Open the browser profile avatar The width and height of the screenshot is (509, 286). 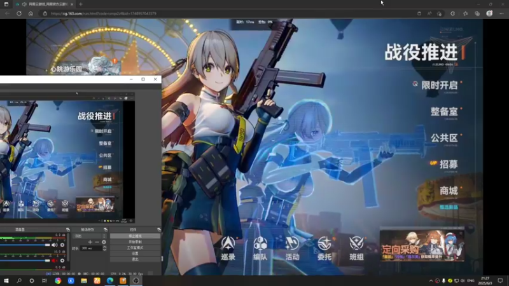coord(489,13)
